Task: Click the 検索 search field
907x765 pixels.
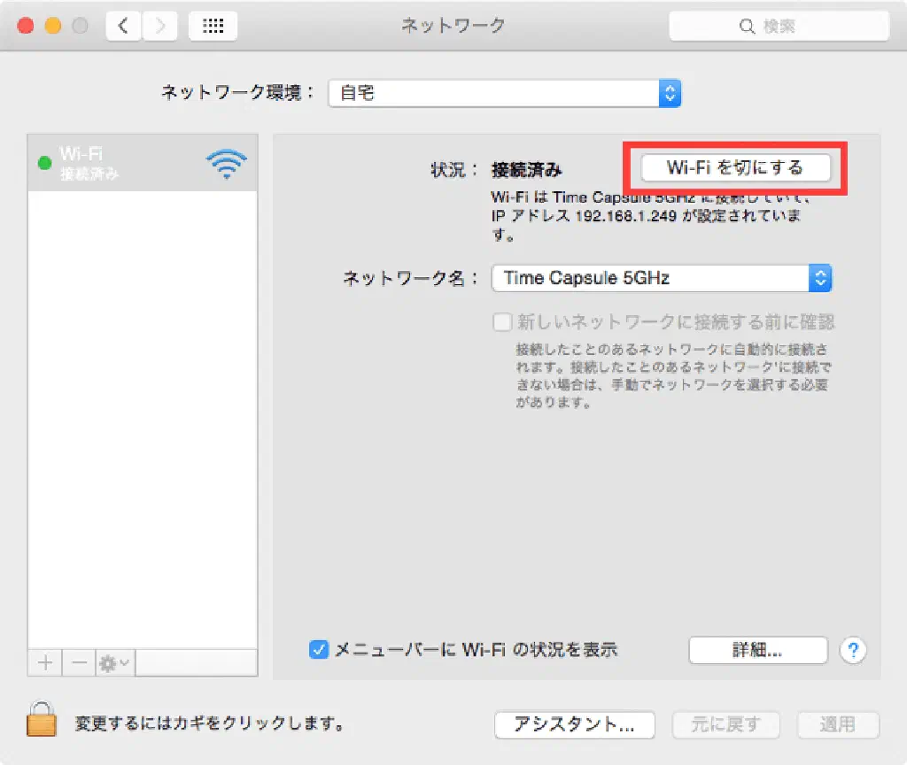Action: [x=779, y=27]
